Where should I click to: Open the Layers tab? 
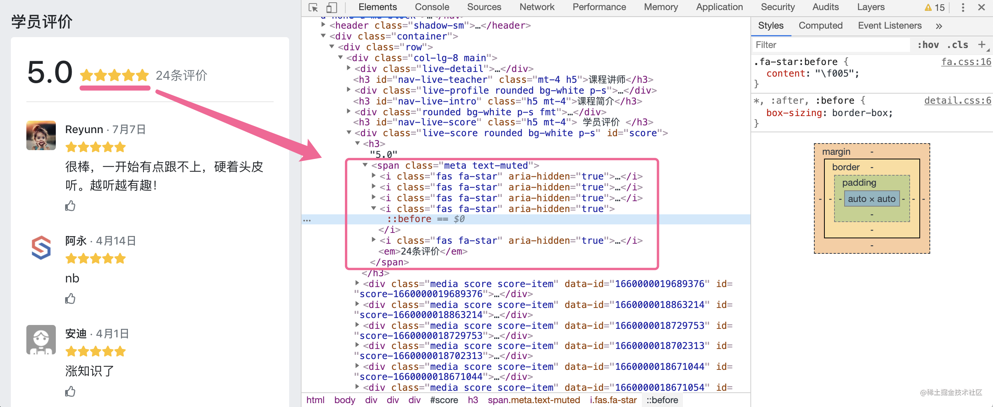coord(871,7)
